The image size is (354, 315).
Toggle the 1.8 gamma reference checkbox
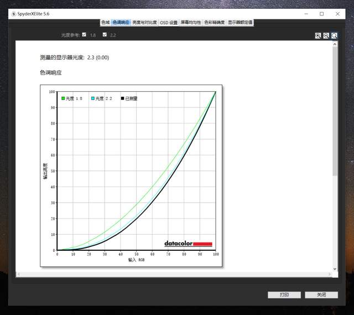[84, 34]
